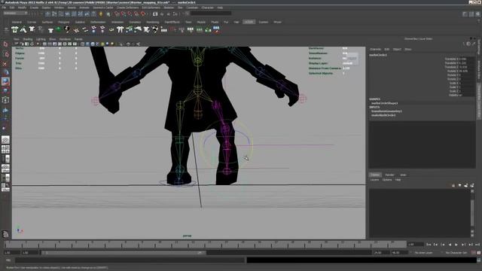
Task: Choose the Paint Selection tool
Action: pyautogui.click(x=5, y=63)
